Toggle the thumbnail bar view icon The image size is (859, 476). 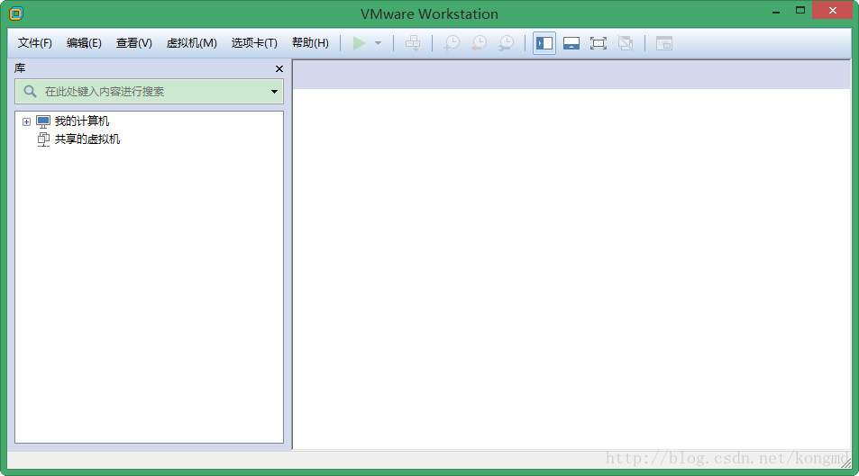[571, 43]
